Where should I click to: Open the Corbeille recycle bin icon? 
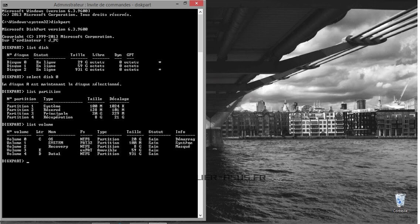[x=400, y=200]
